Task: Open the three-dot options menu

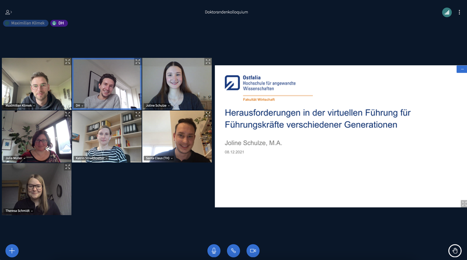Action: point(459,12)
